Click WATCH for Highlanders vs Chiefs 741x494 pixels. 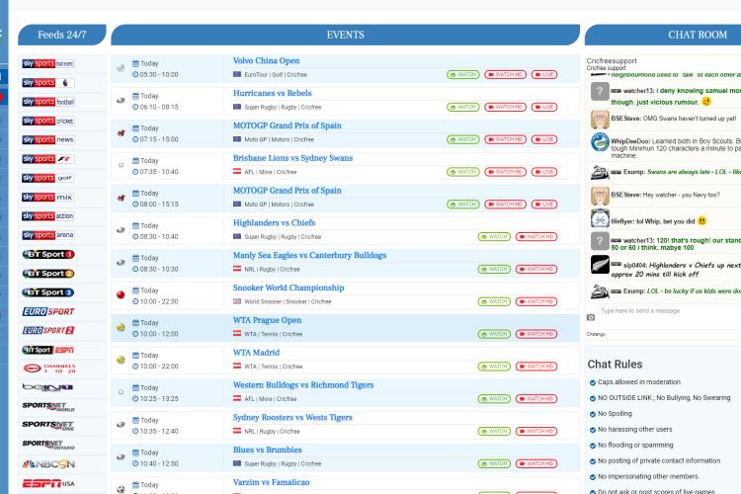[x=494, y=236]
